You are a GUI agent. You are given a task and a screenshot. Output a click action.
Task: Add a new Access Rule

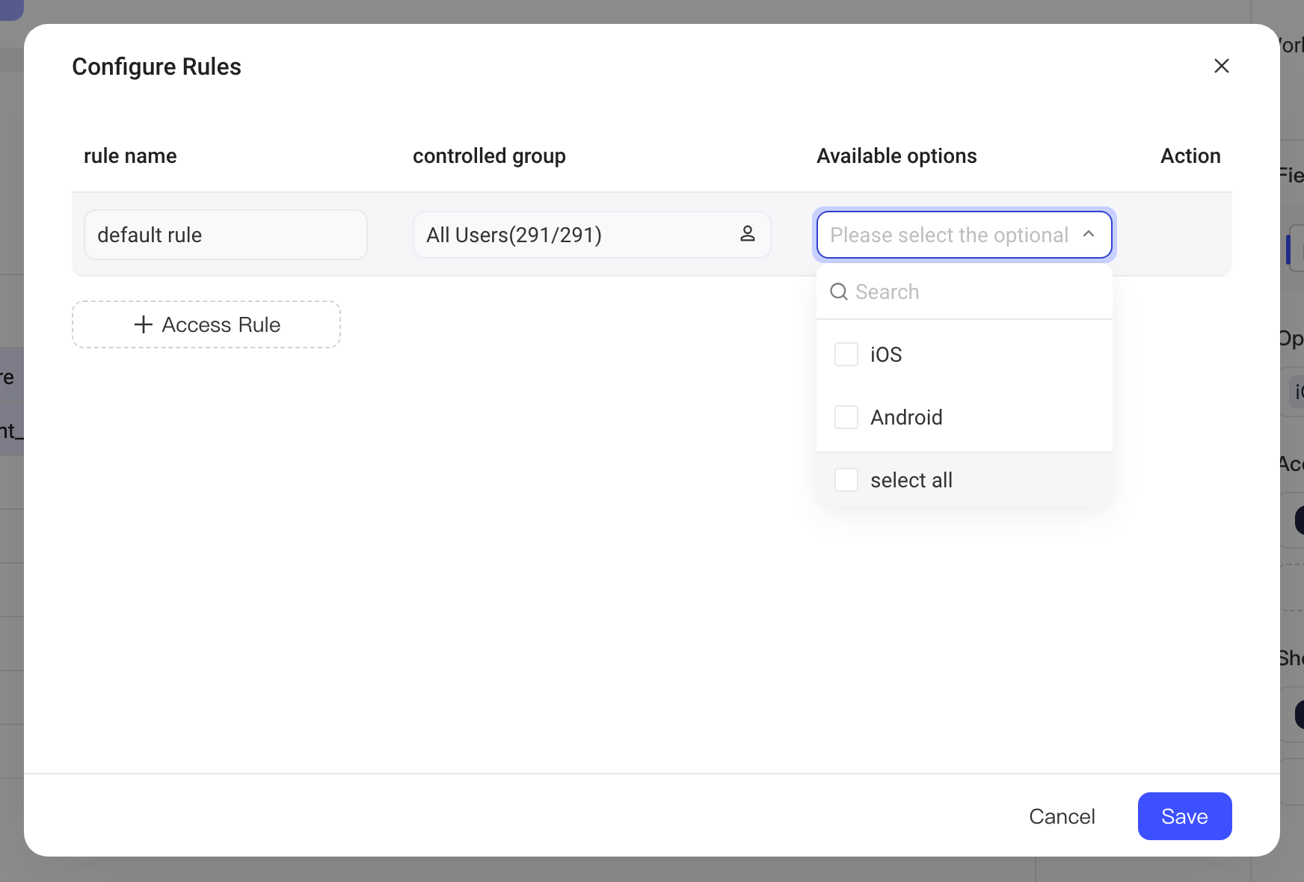(x=206, y=324)
